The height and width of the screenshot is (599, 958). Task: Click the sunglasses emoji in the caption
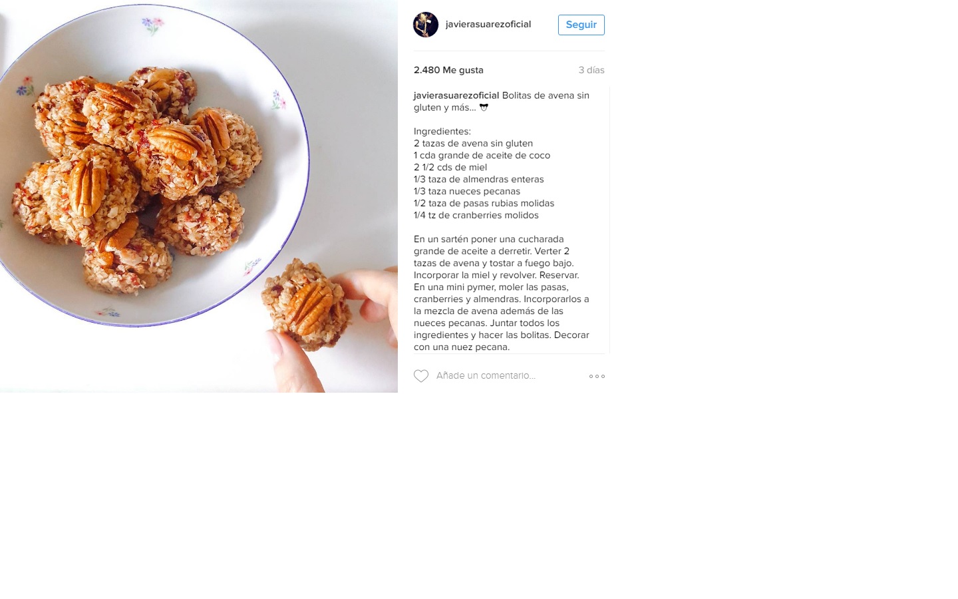(x=484, y=107)
